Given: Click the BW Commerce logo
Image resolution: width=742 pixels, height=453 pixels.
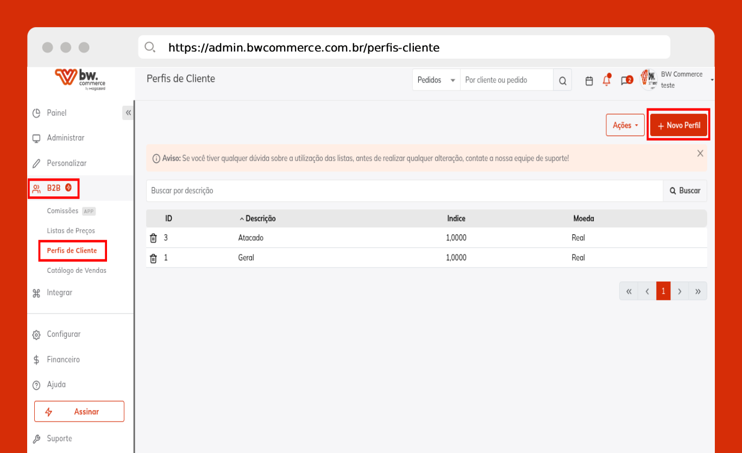Looking at the screenshot, I should pos(80,79).
